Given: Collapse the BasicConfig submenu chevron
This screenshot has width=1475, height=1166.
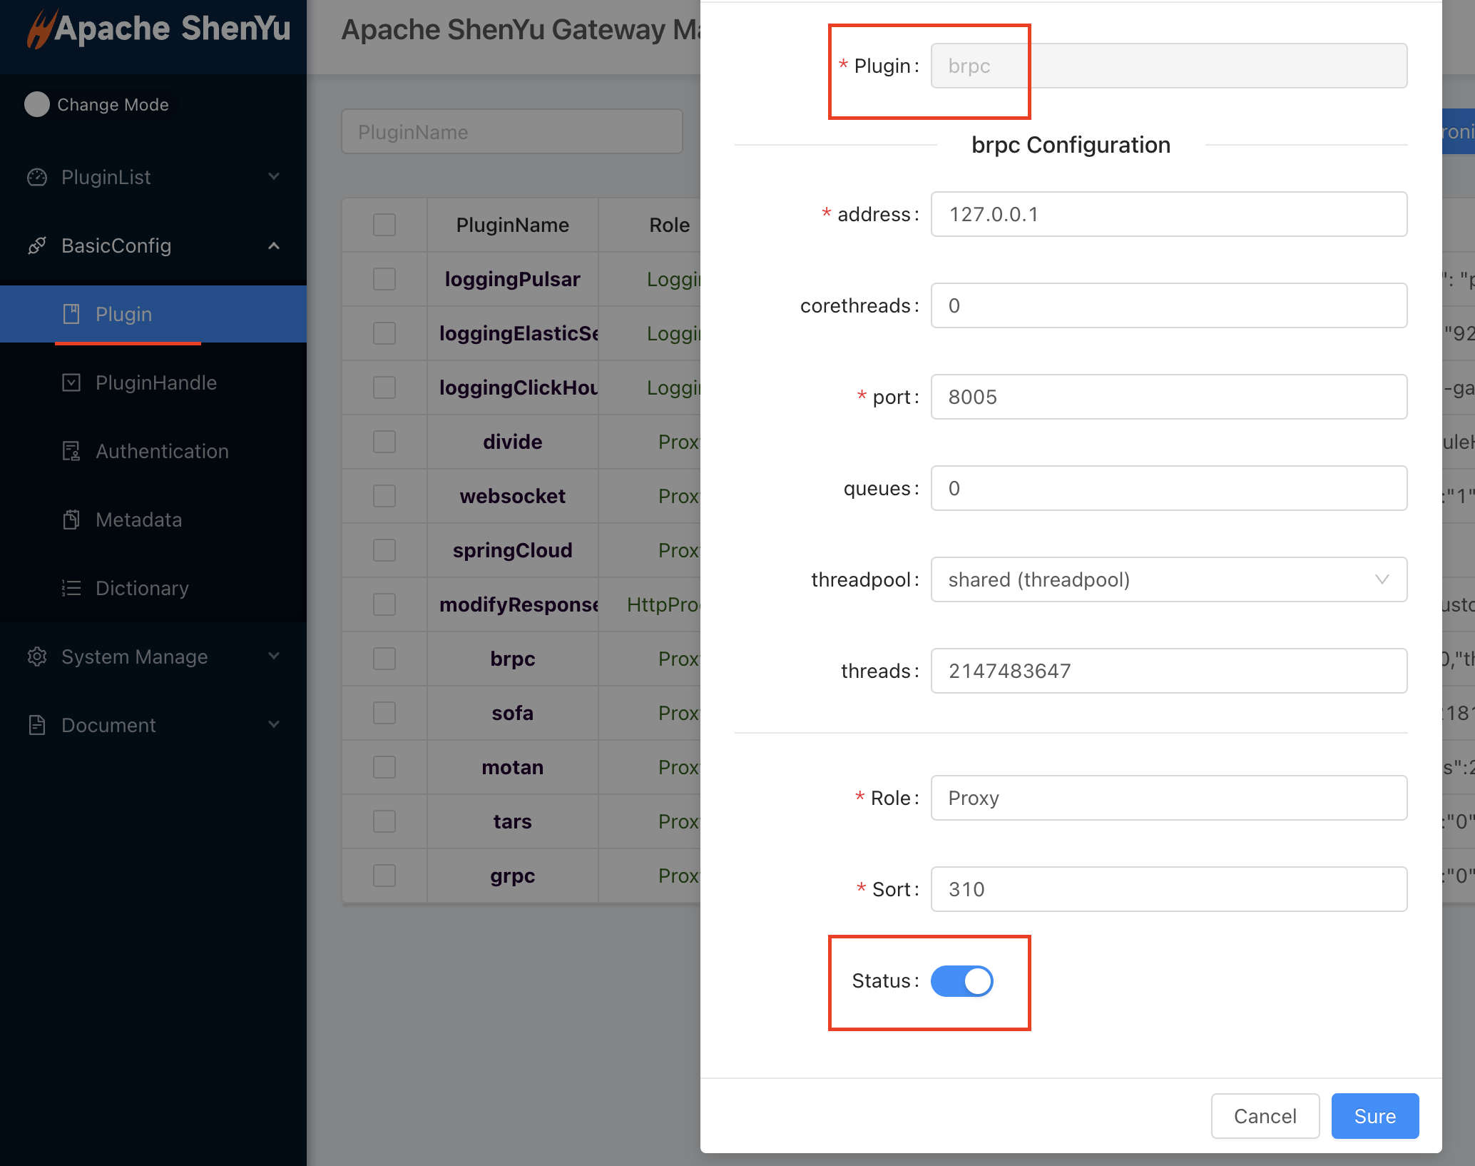Looking at the screenshot, I should point(274,245).
